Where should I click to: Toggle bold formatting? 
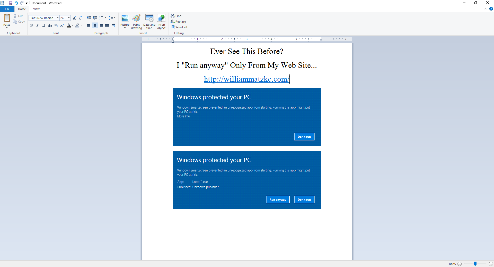pyautogui.click(x=31, y=25)
